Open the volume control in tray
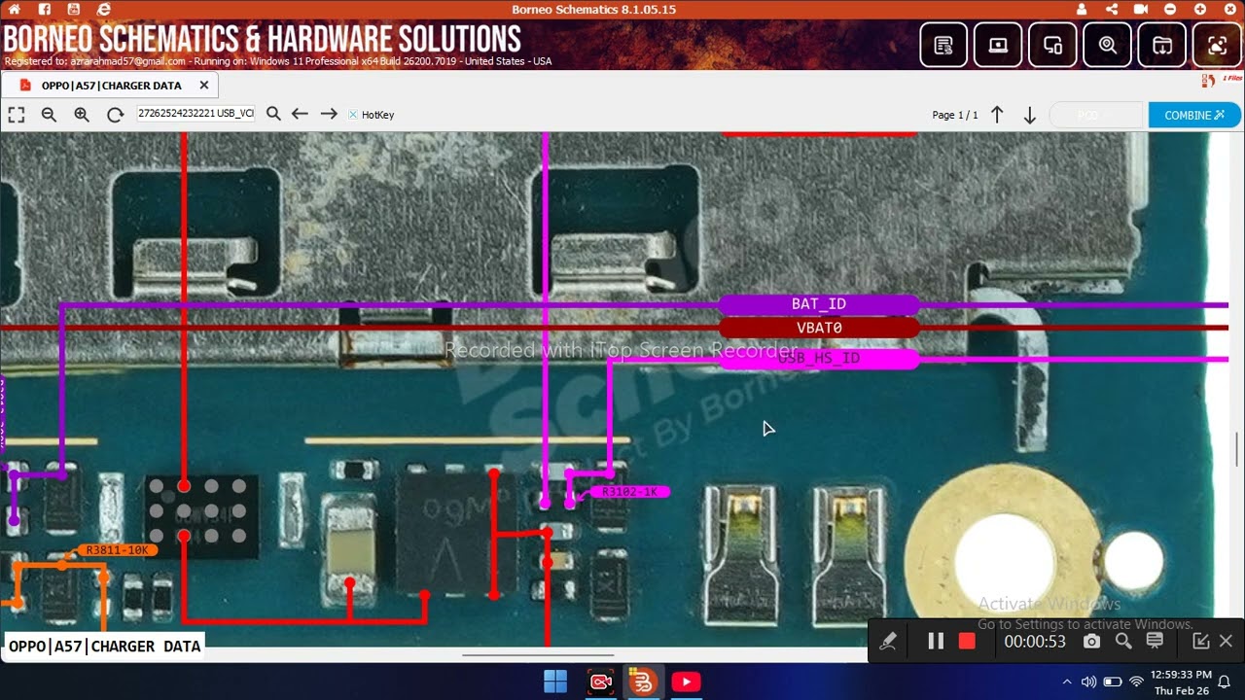Image resolution: width=1245 pixels, height=700 pixels. [x=1089, y=682]
